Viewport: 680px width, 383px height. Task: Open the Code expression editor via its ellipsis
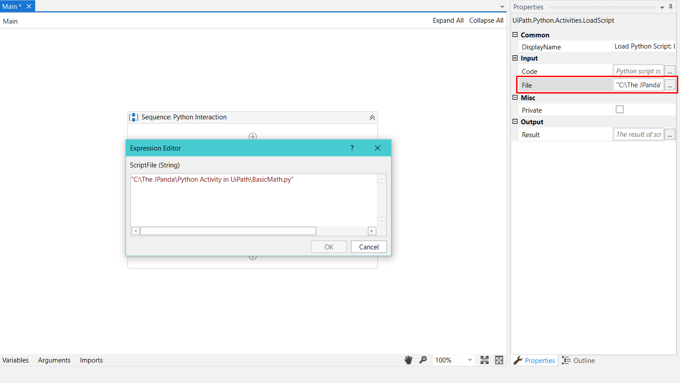(x=670, y=71)
